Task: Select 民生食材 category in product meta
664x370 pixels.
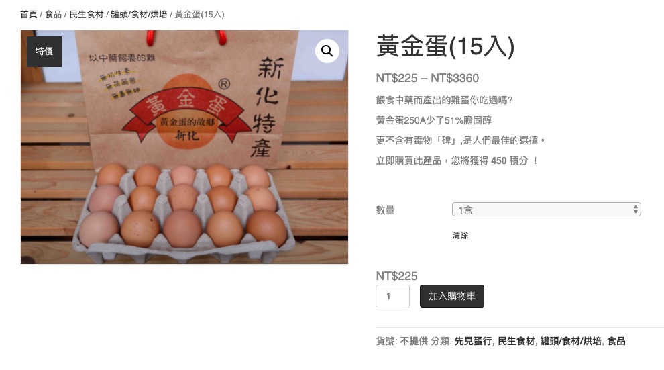Action: pos(516,341)
